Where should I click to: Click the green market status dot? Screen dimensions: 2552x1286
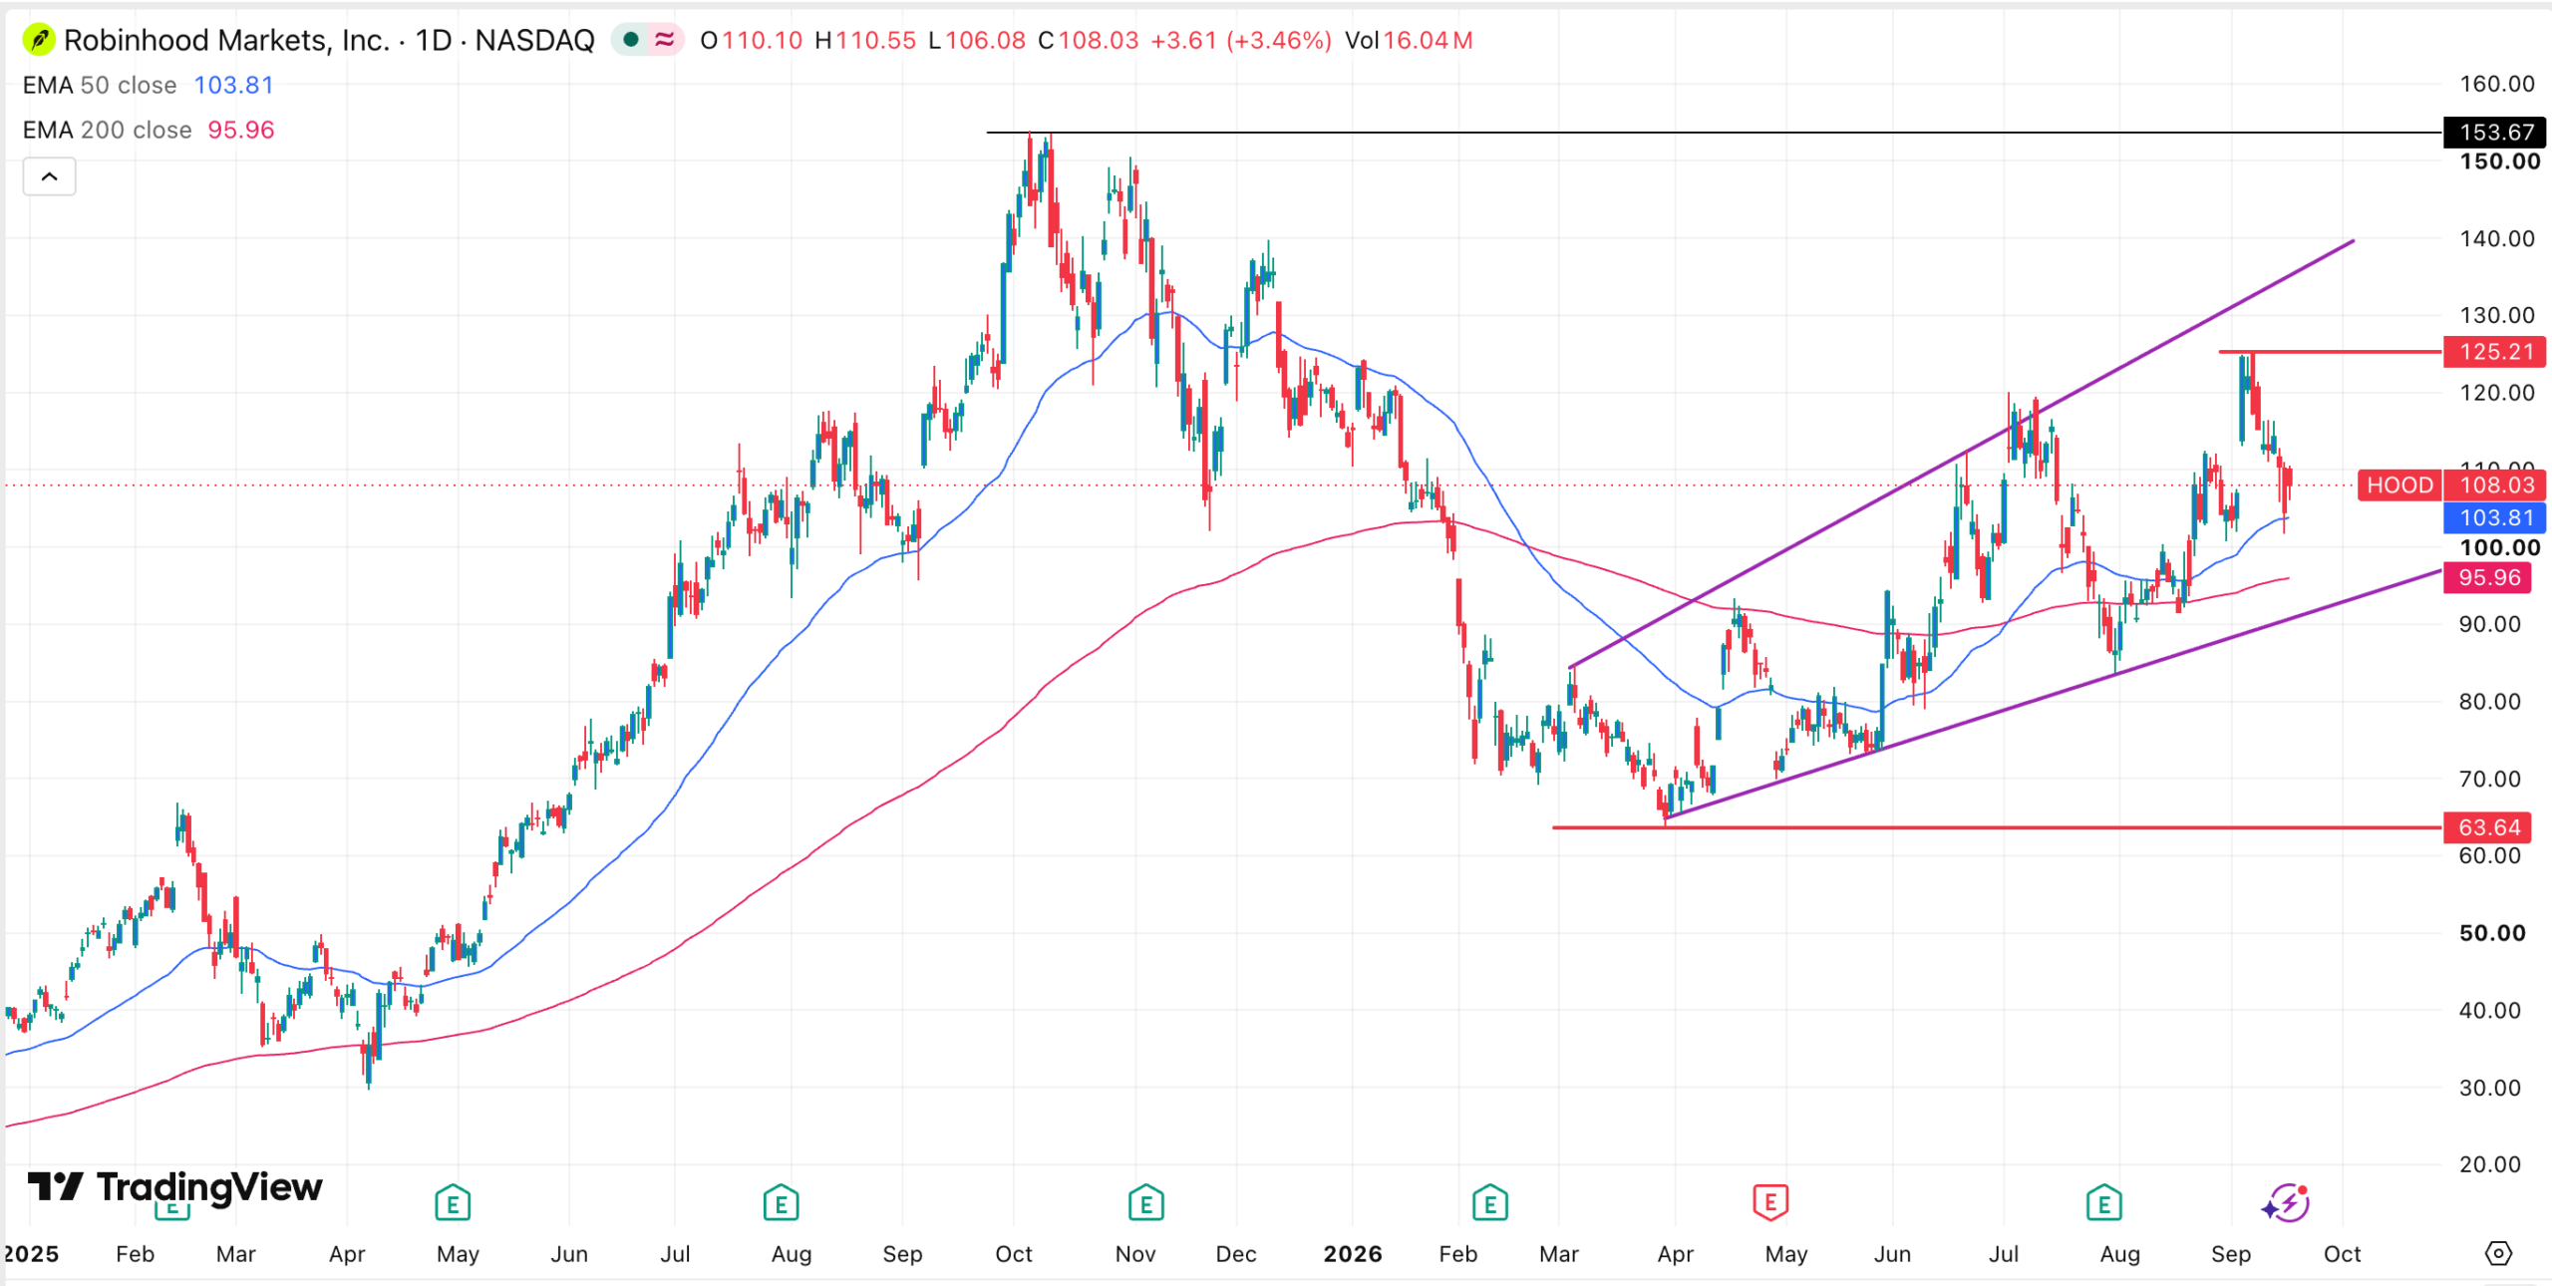click(x=630, y=40)
